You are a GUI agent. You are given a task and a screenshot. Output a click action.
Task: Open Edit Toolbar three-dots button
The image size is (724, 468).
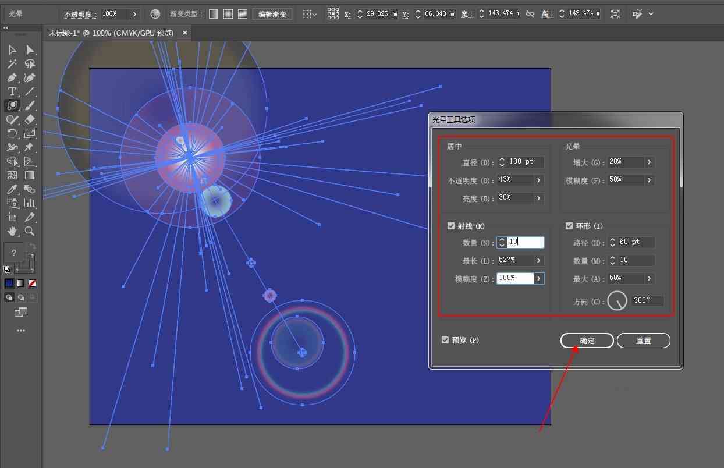(x=21, y=331)
